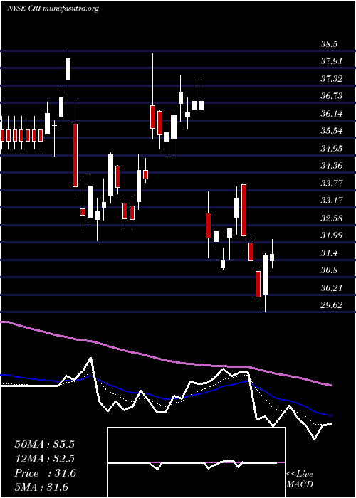356x498 pixels.
Task: Click the 50MA : 35.5 readout
Action: [x=44, y=445]
